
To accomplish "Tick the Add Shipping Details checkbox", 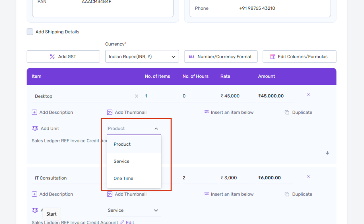I will pyautogui.click(x=30, y=32).
